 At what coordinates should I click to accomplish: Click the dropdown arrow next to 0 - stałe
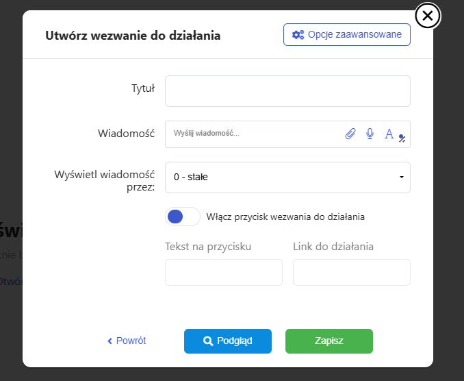[x=401, y=177]
